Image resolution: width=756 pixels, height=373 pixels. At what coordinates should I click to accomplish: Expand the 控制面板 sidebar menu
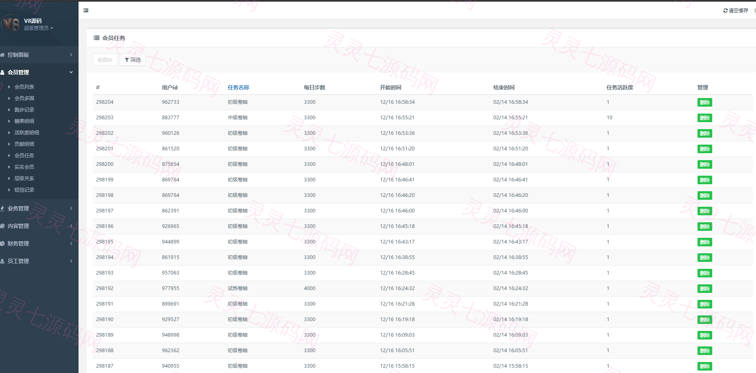click(x=39, y=55)
